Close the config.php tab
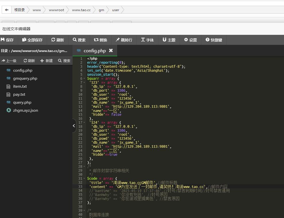The width and height of the screenshot is (284, 218). click(111, 51)
